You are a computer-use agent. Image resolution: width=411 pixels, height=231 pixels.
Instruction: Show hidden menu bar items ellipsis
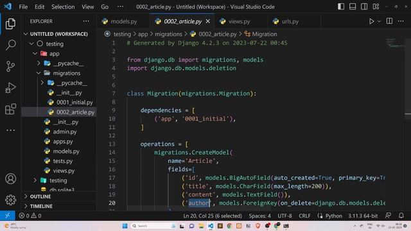(x=120, y=7)
